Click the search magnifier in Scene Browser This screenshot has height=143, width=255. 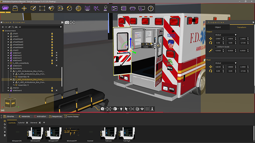(13, 27)
